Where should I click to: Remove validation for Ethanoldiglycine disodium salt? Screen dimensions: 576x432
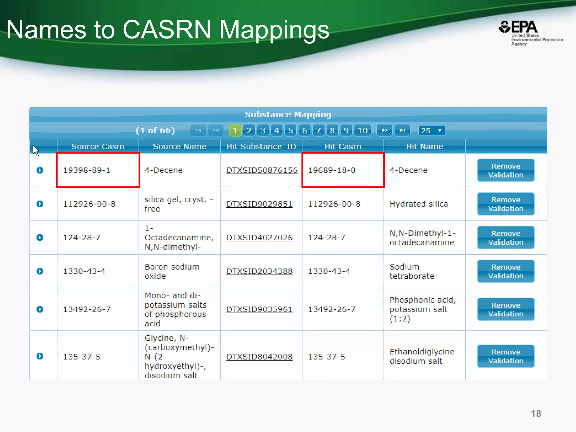pos(506,356)
